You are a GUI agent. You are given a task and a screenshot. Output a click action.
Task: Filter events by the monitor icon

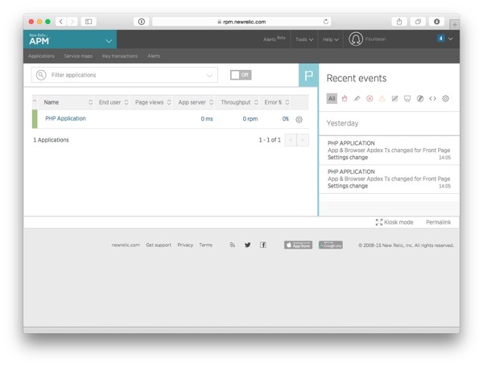point(407,98)
